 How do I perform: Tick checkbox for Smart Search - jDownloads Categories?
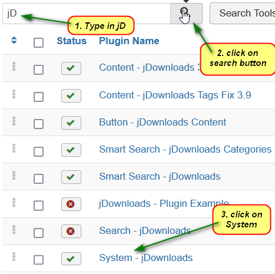coord(38,151)
